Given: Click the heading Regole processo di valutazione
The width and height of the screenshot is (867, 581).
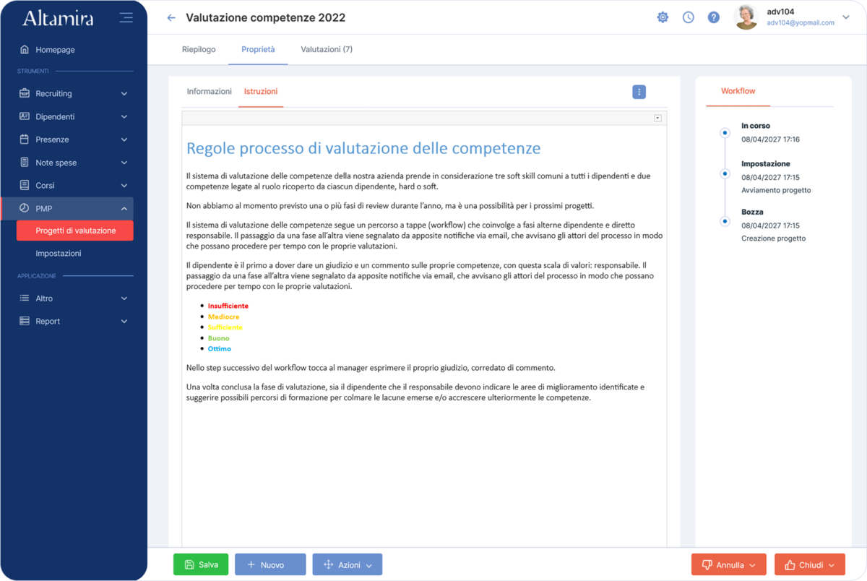Looking at the screenshot, I should click(x=363, y=148).
